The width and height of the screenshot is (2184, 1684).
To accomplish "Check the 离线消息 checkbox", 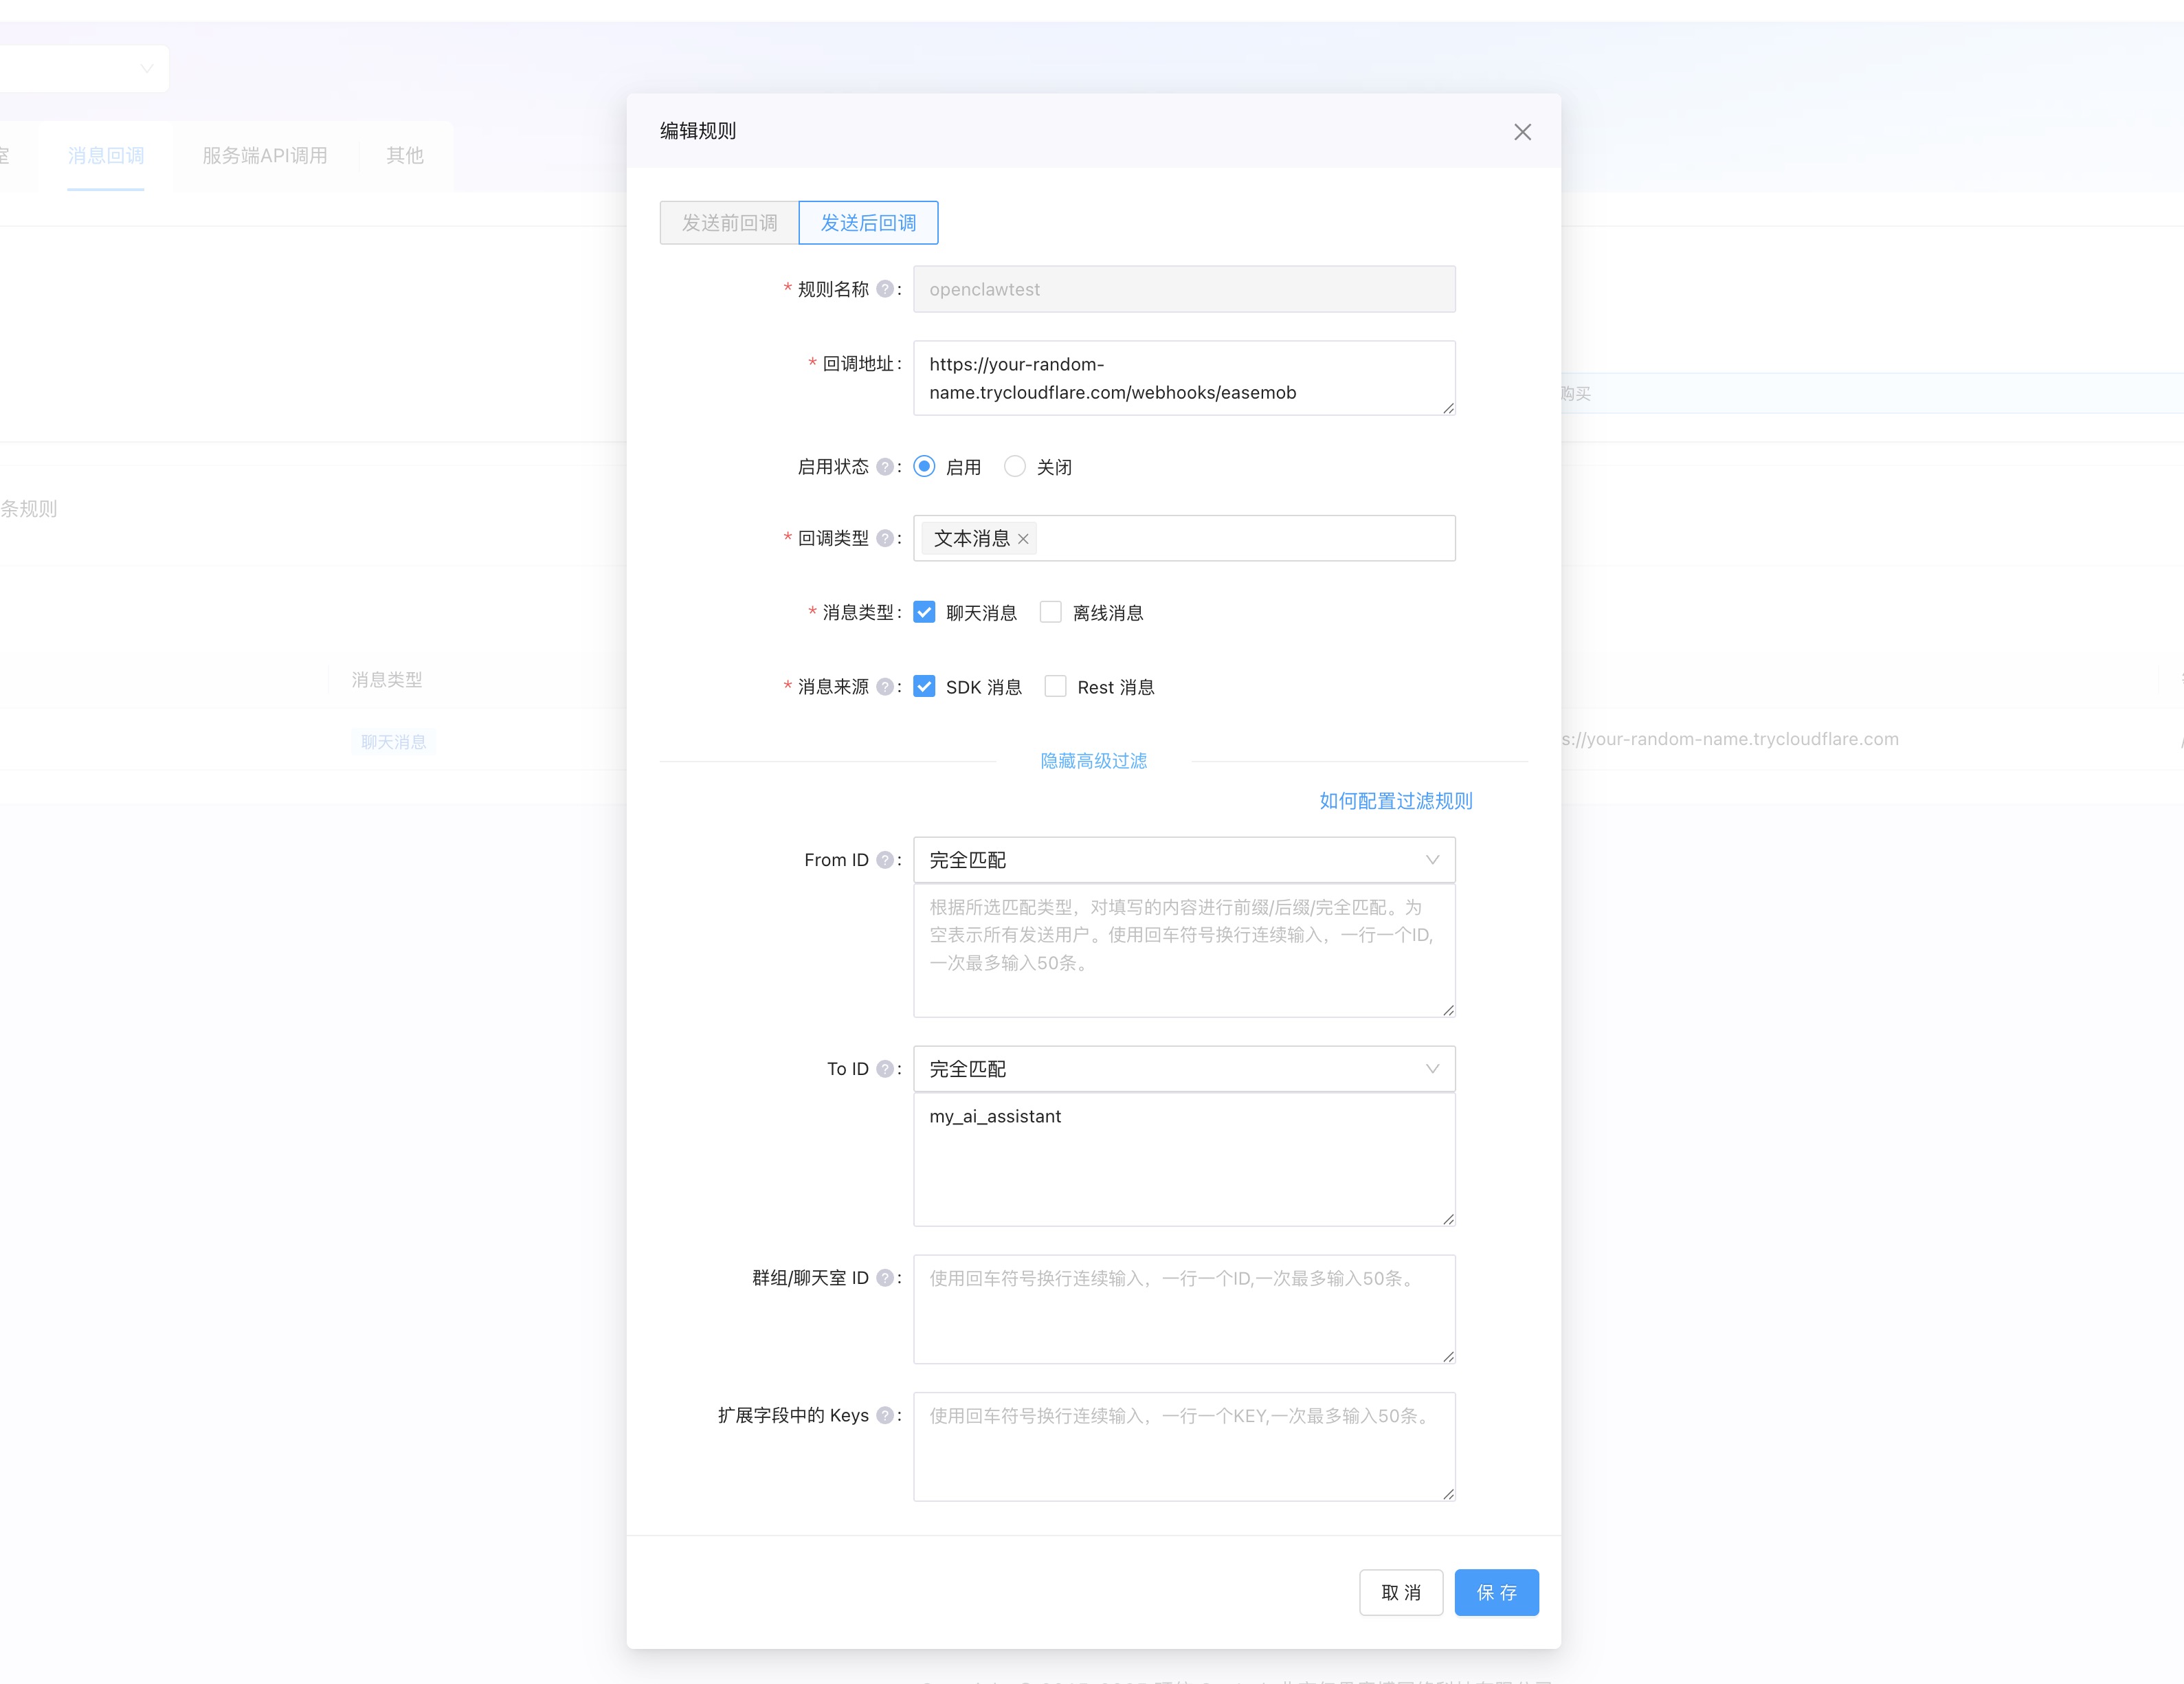I will (x=1050, y=612).
